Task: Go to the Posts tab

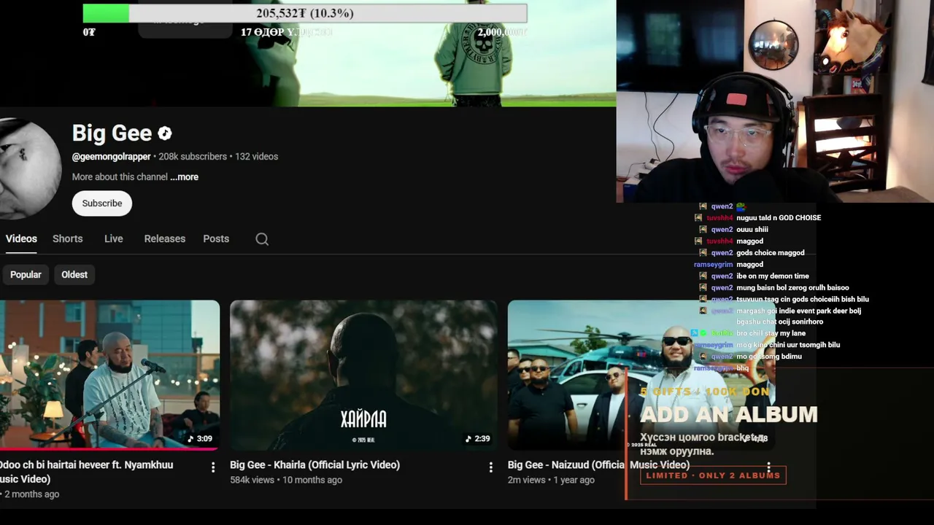Action: click(216, 238)
